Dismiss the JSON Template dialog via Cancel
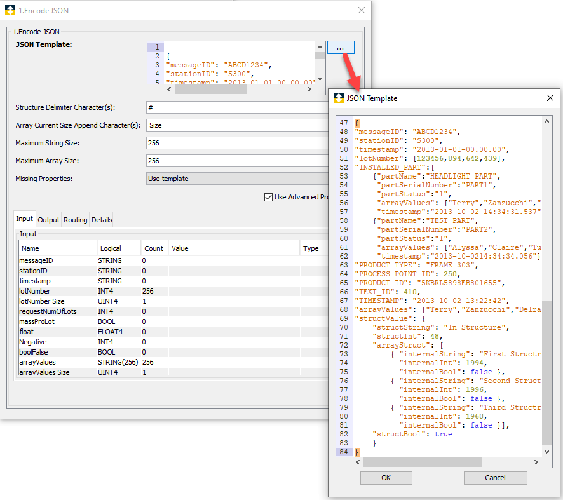 [495, 478]
